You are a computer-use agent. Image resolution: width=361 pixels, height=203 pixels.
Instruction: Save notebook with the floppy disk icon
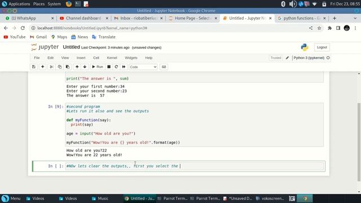(x=34, y=67)
